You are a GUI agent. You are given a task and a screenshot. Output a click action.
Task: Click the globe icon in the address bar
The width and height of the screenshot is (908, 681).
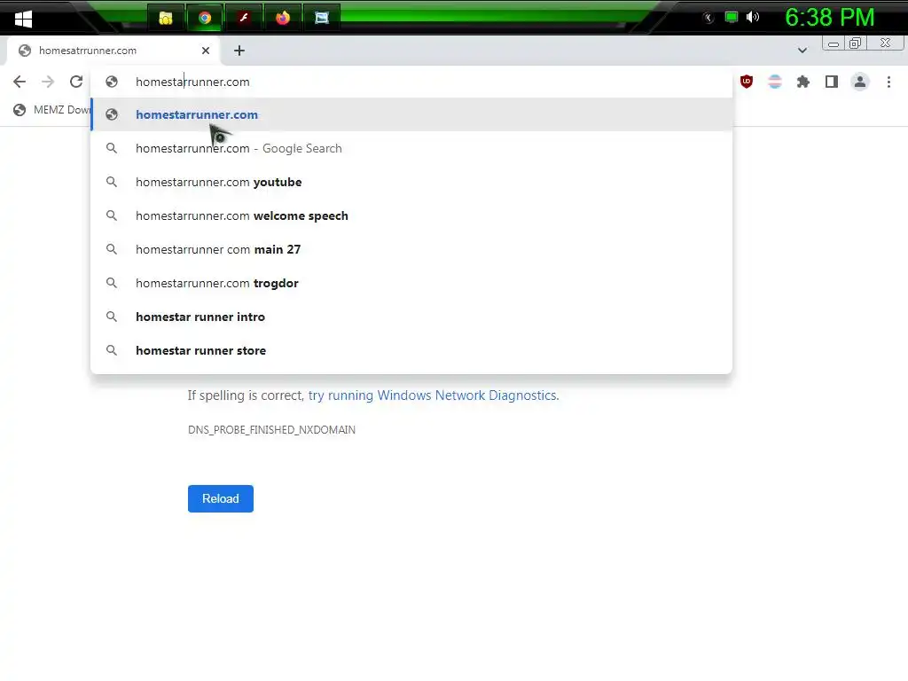pos(112,82)
